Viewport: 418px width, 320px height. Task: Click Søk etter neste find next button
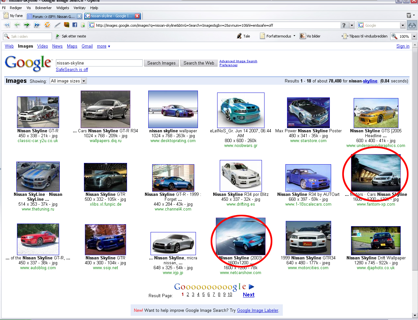point(71,36)
